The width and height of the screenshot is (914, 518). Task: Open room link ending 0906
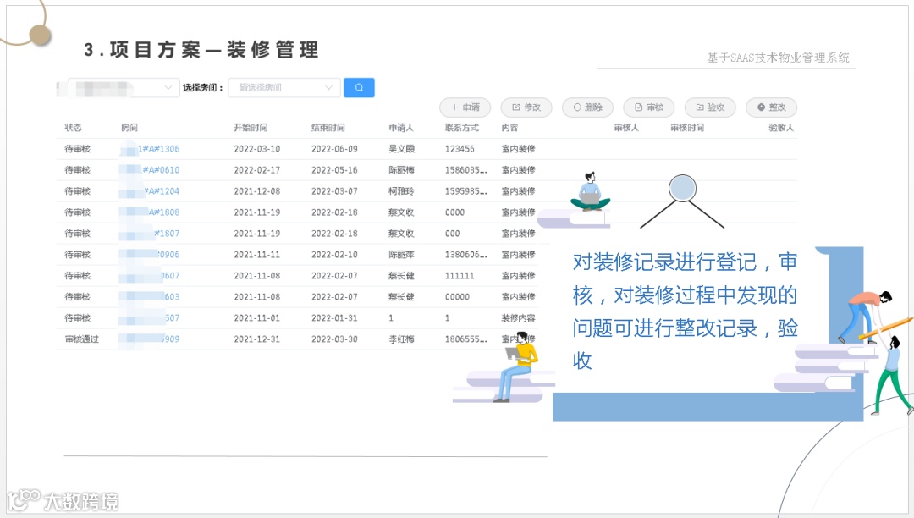tap(168, 255)
